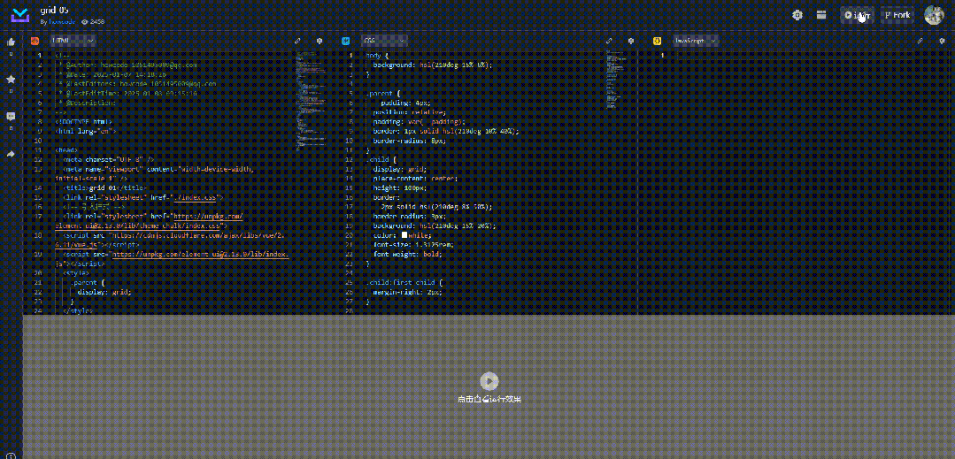Open the CSS panel's settings gear
The height and width of the screenshot is (459, 955).
click(631, 41)
